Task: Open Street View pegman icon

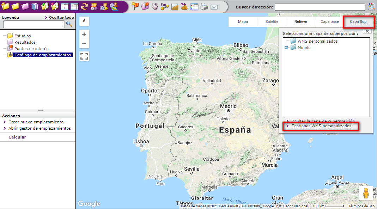Action: point(366,193)
